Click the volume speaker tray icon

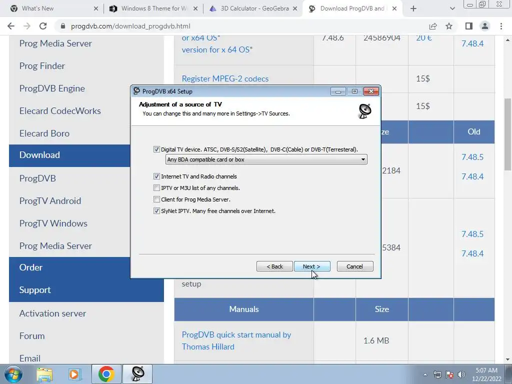461,374
